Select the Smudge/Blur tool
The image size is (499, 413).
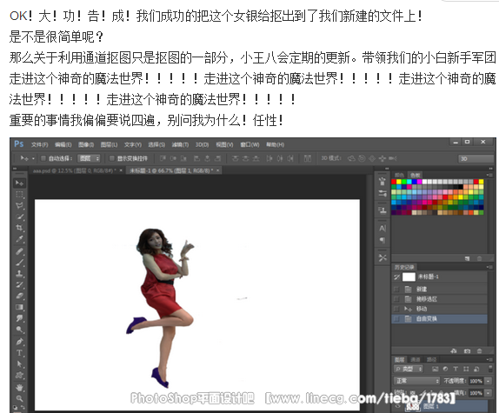19,318
